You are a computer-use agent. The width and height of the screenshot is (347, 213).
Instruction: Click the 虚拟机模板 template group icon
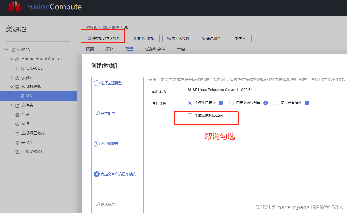coord(17,87)
